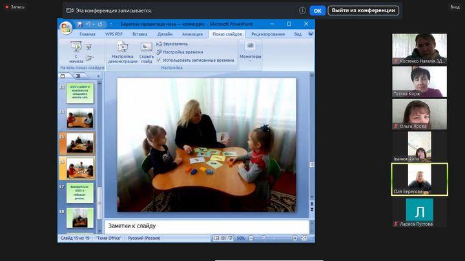The height and width of the screenshot is (261, 465).
Task: Click the Redo icon in quick access toolbar
Action: (x=100, y=24)
